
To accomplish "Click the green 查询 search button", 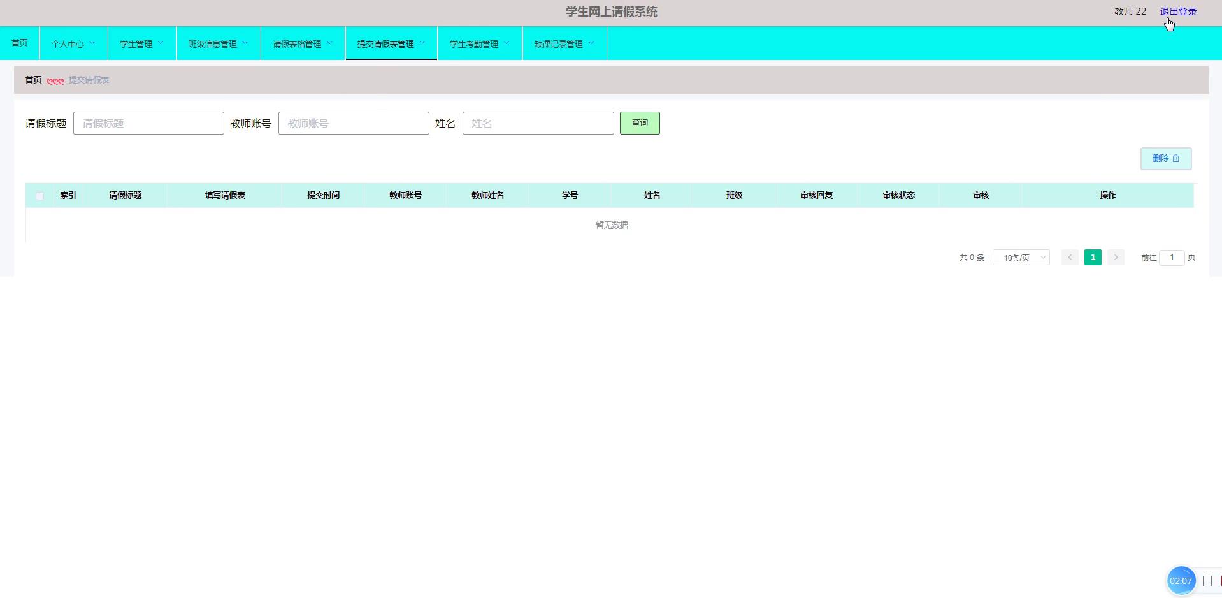I will point(639,123).
